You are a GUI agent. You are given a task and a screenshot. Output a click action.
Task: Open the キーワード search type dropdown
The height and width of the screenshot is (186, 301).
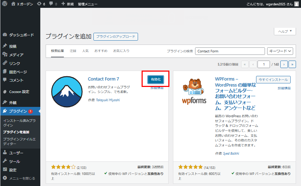tap(280, 51)
